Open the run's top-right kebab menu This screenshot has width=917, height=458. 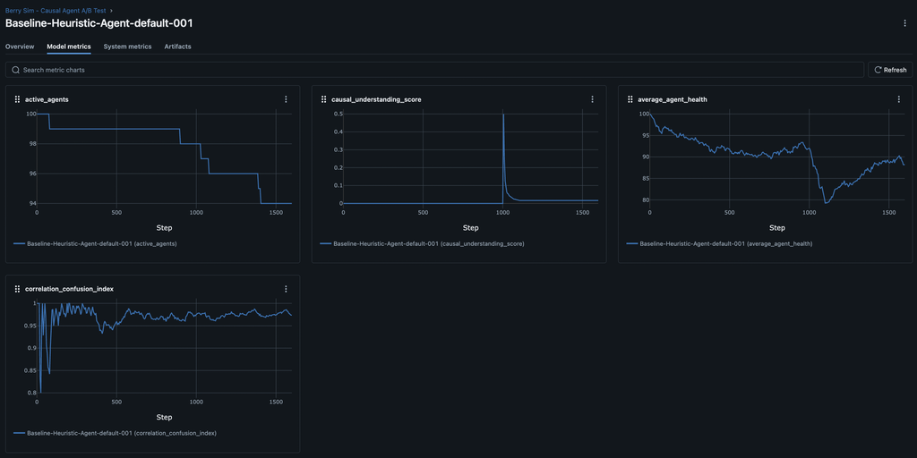[x=904, y=23]
